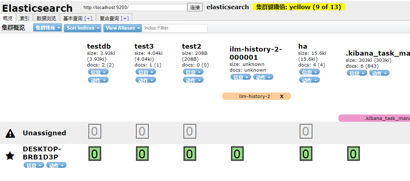
Task: Open 集群排序 dropdown
Action: 48,28
